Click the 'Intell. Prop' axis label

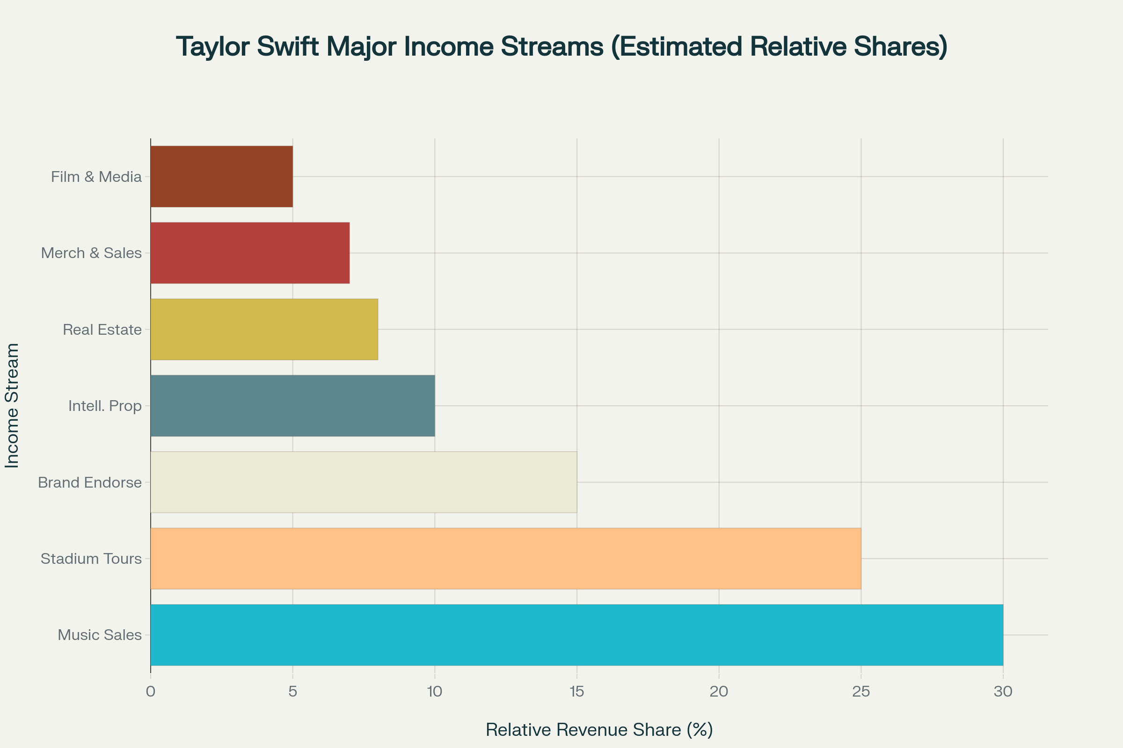[105, 406]
